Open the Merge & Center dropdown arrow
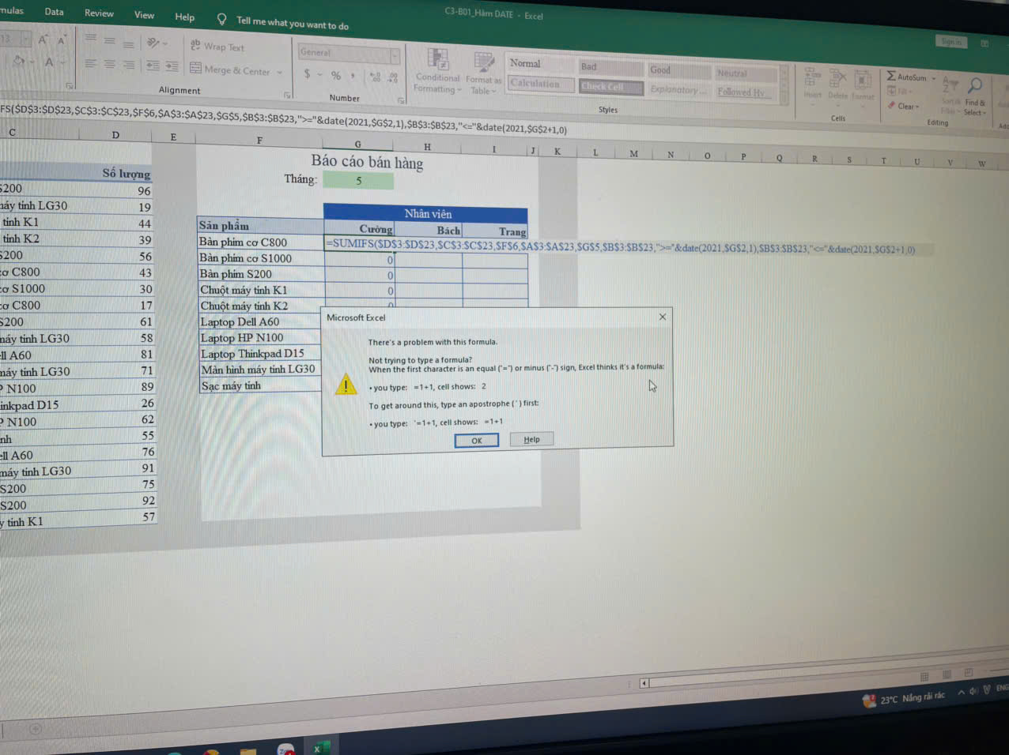 click(280, 72)
